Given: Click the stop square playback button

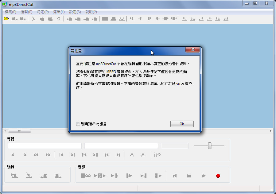Looking at the screenshot, I should pyautogui.click(x=189, y=176).
